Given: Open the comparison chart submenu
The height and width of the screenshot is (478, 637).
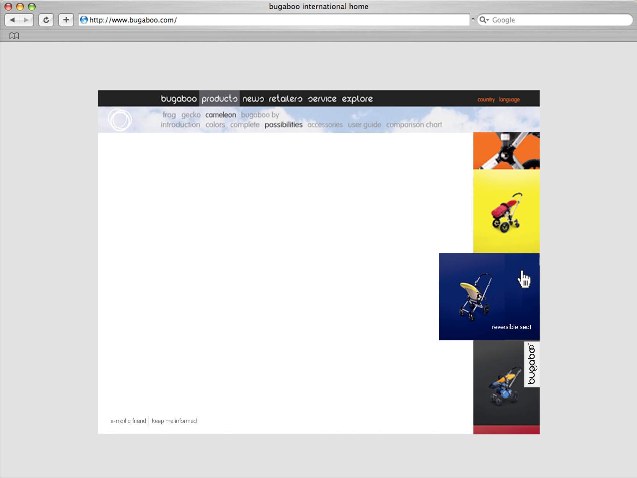Looking at the screenshot, I should click(x=414, y=125).
